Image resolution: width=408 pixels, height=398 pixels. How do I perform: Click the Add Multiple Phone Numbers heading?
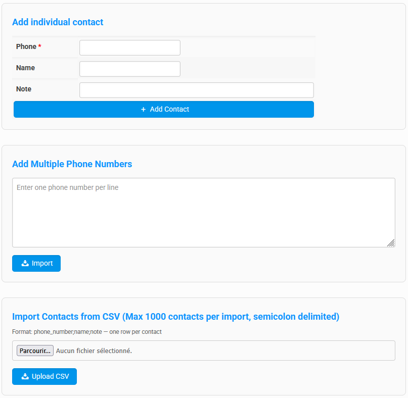pos(72,164)
